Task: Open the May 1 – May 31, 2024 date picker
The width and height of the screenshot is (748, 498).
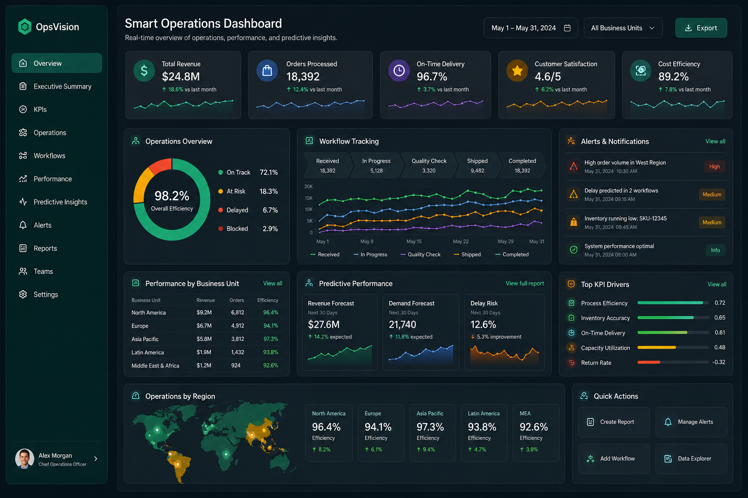Action: pyautogui.click(x=530, y=28)
